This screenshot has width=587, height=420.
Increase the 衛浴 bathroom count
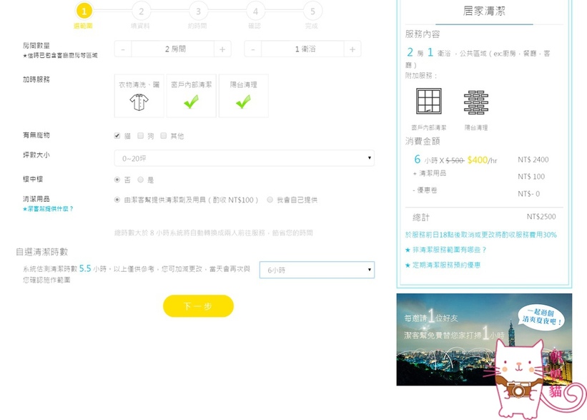pyautogui.click(x=352, y=49)
